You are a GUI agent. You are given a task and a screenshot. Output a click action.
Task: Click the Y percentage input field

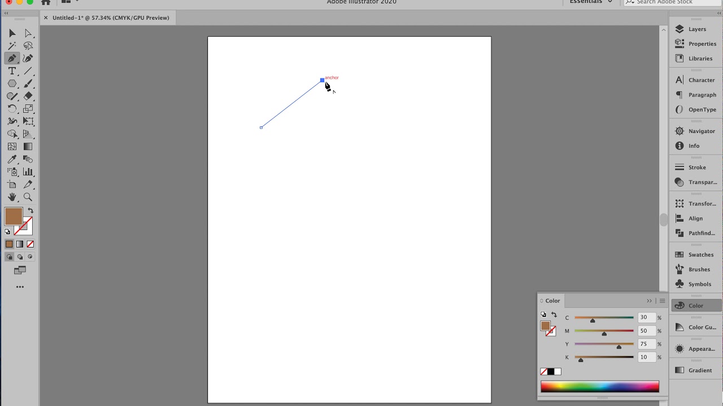[x=646, y=344]
